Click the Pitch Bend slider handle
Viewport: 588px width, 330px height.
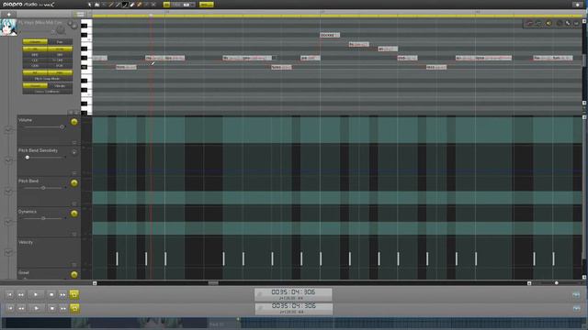[43, 188]
